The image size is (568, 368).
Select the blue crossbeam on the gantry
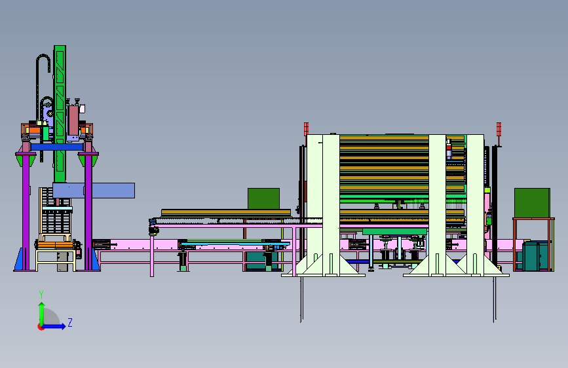57,147
